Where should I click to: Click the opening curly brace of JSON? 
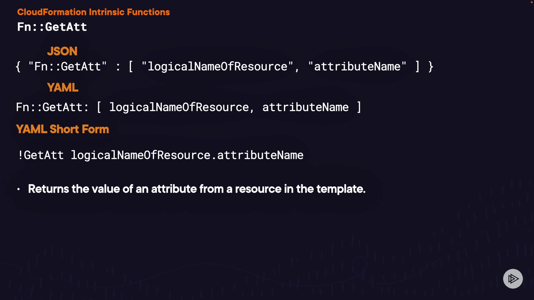click(x=18, y=67)
